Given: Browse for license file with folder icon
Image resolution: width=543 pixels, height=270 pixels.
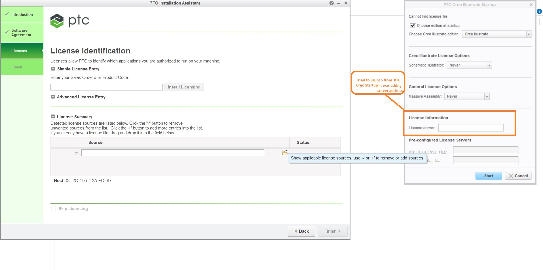Looking at the screenshot, I should (x=285, y=153).
